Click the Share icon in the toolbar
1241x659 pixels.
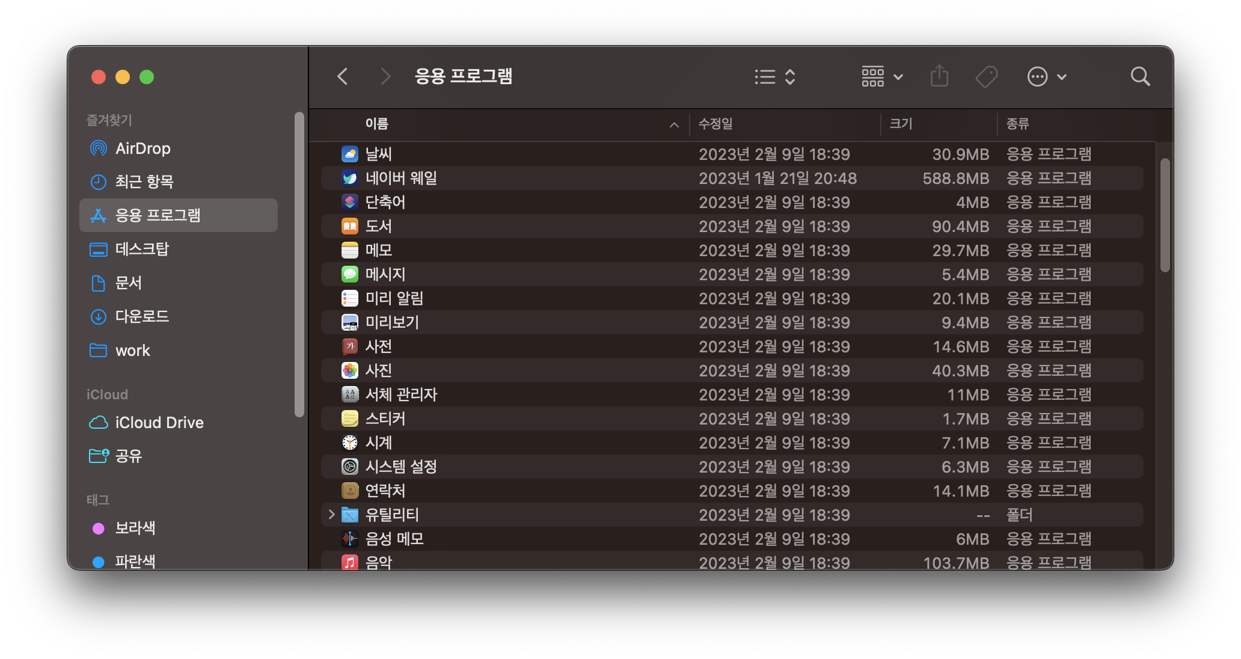(x=939, y=76)
